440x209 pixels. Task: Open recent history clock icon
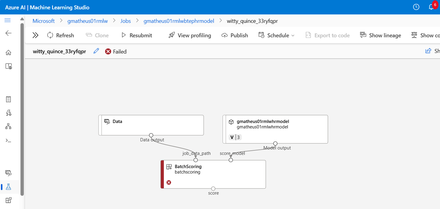pyautogui.click(x=416, y=7)
